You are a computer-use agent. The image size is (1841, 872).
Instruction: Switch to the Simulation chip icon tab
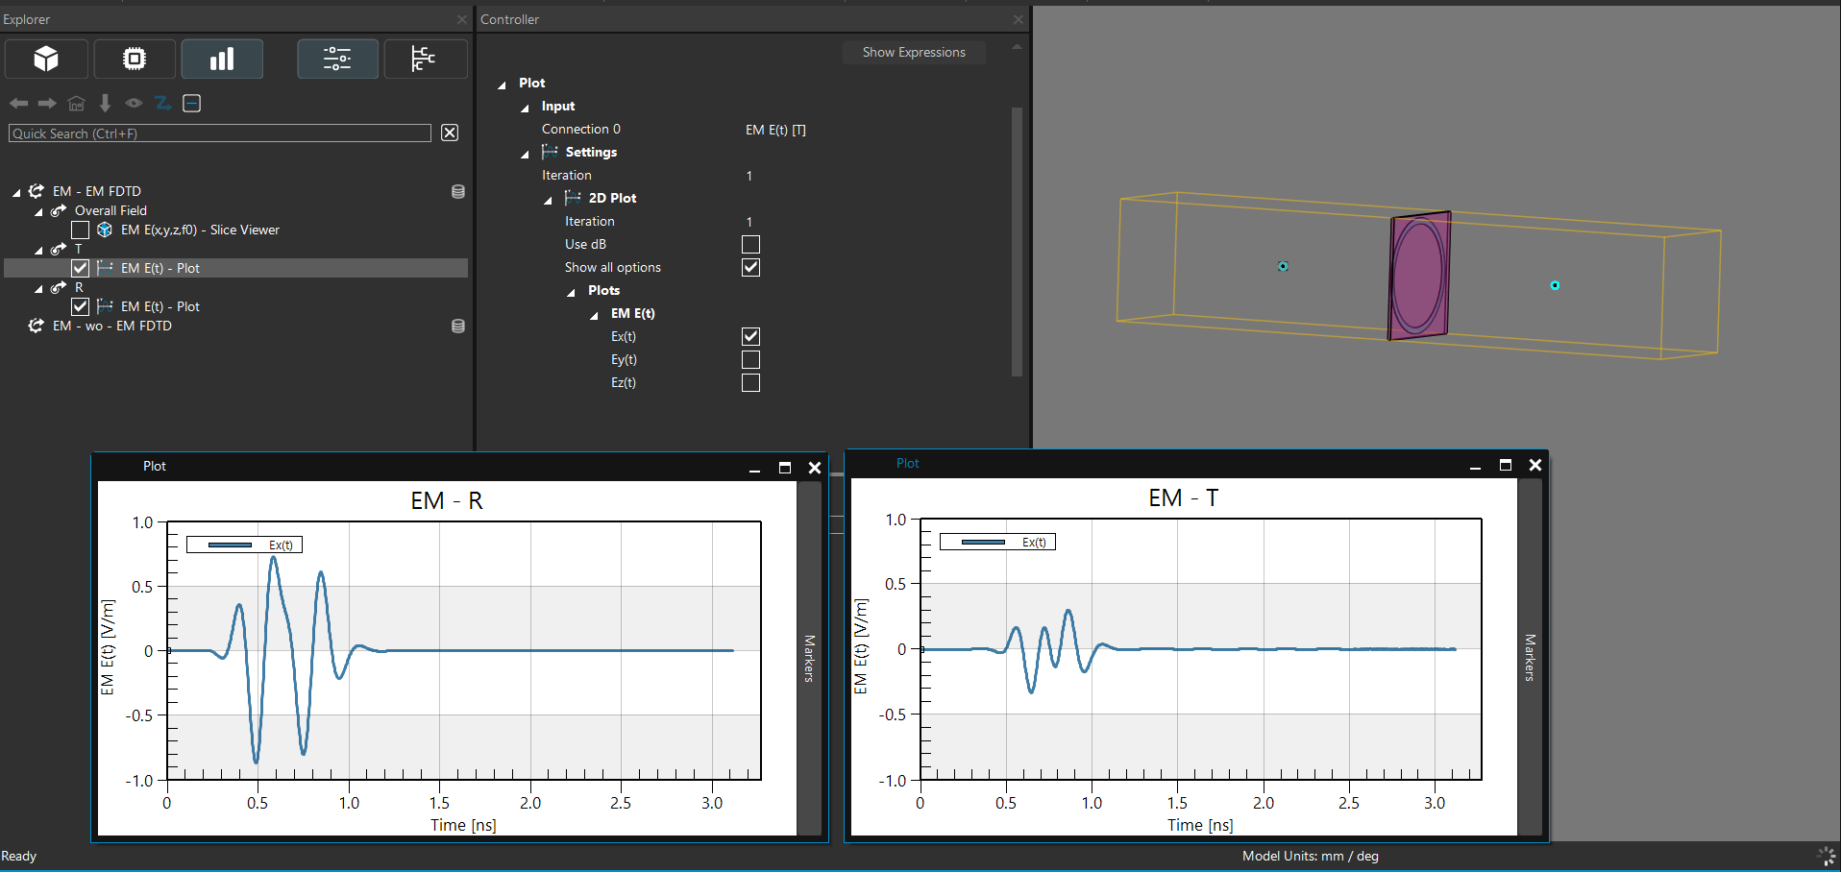click(135, 60)
